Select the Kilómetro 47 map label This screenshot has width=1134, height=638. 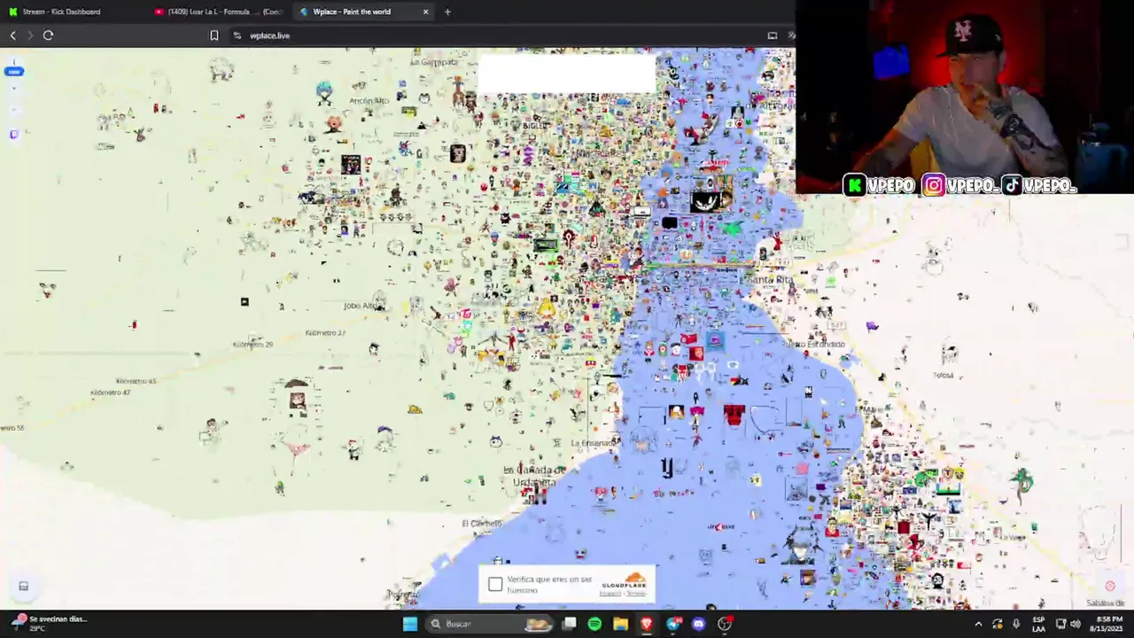(111, 393)
